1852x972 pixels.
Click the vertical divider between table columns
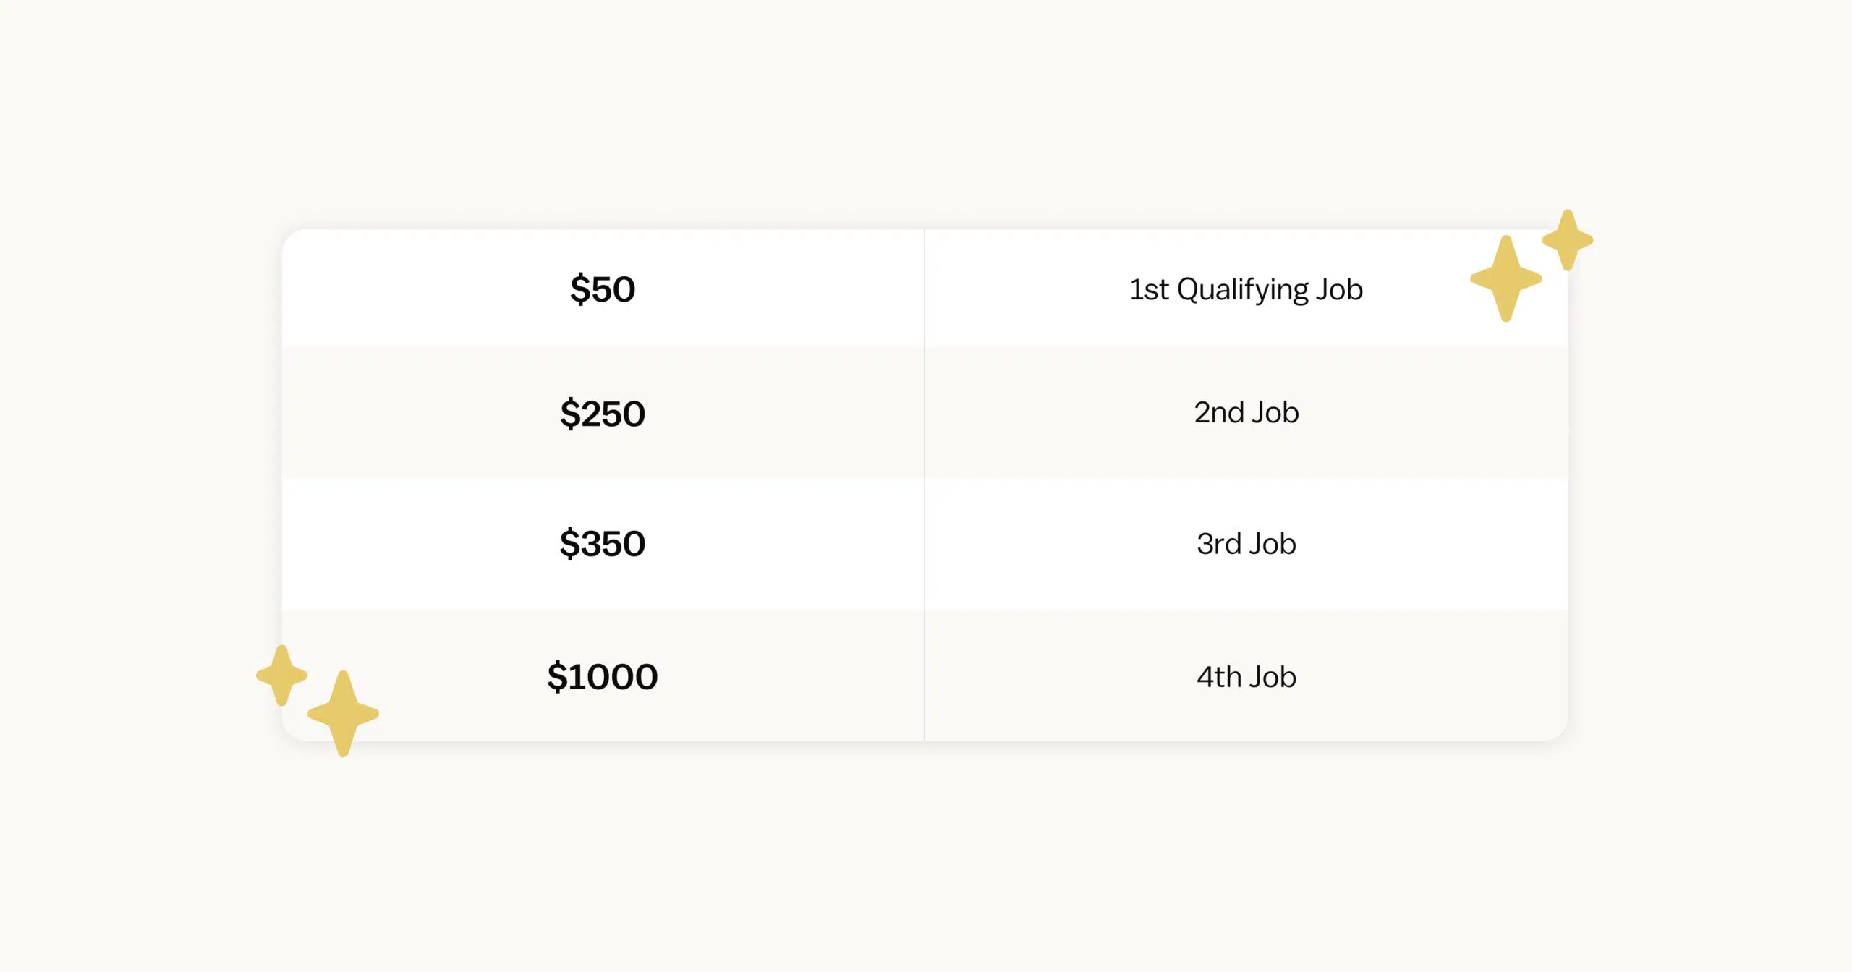point(925,485)
